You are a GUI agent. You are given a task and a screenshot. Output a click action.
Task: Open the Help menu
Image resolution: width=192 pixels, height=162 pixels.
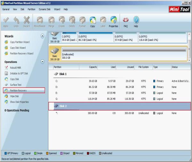(x=66, y=9)
